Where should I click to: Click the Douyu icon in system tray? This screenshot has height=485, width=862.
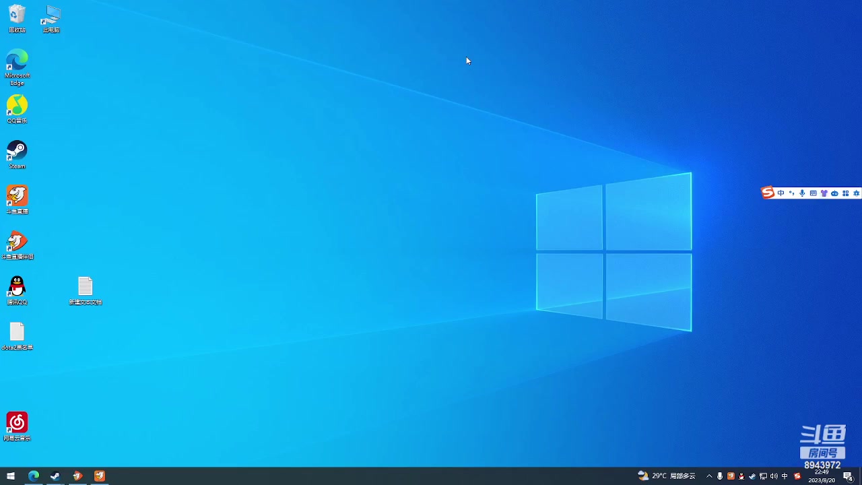click(x=731, y=476)
